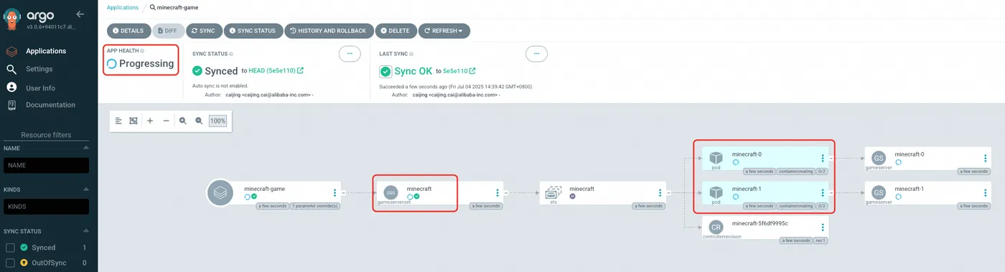Collapse the KINDS filter section
Image resolution: width=1005 pixels, height=272 pixels.
pos(86,189)
